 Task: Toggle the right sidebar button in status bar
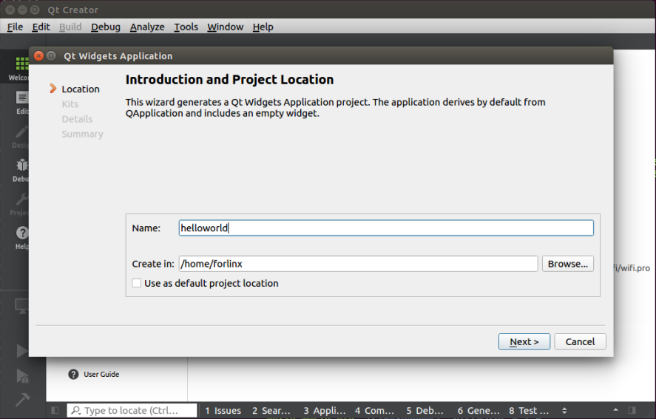[632, 411]
